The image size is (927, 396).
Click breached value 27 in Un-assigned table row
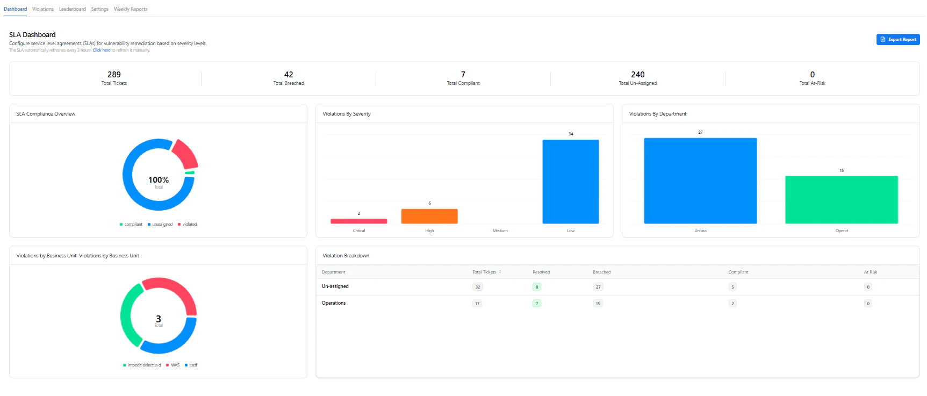598,287
